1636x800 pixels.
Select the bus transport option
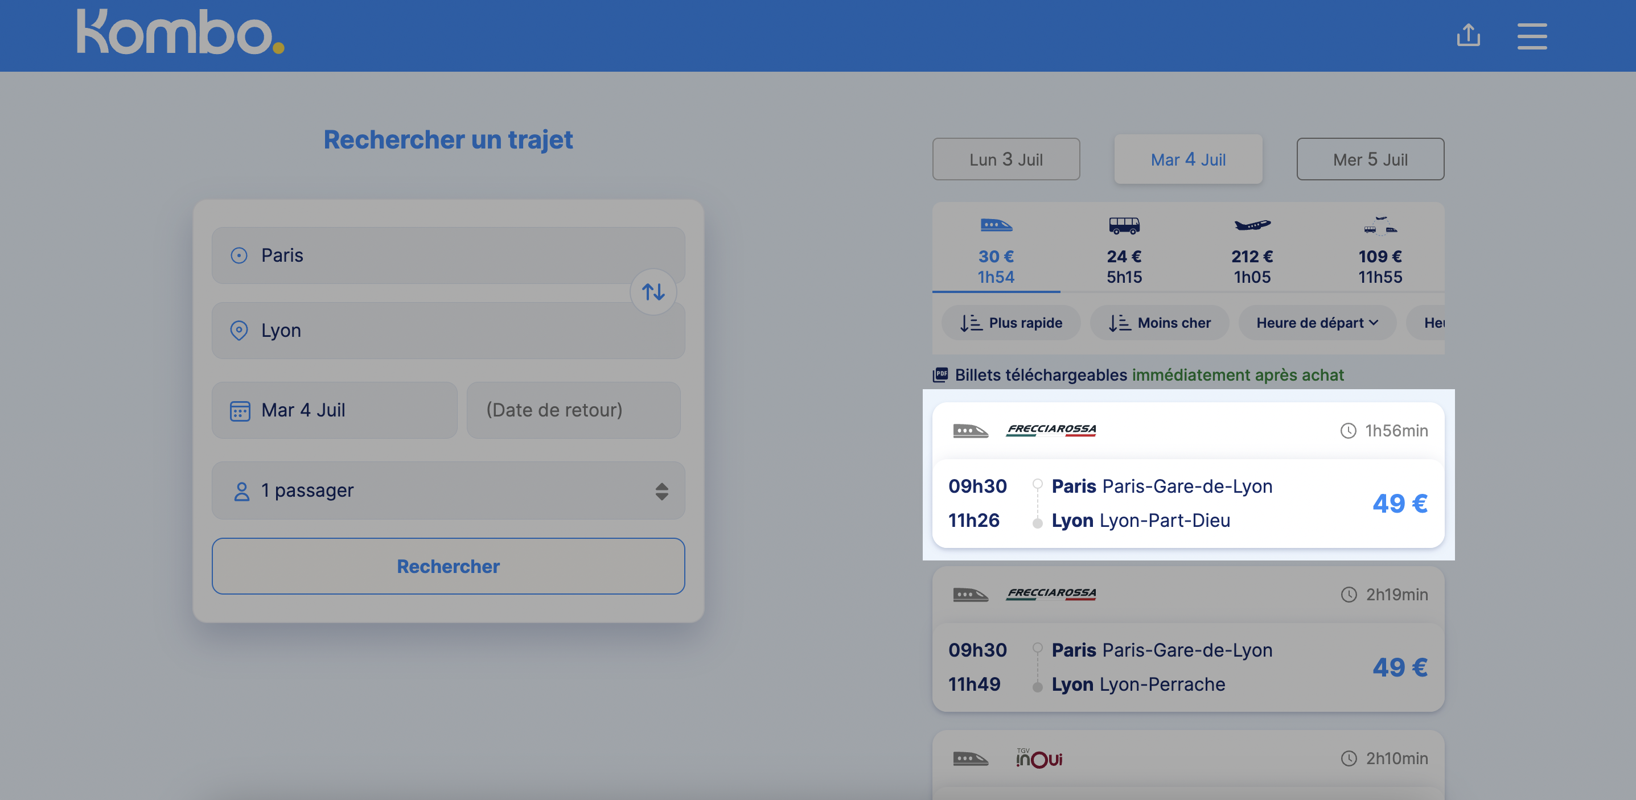tap(1124, 249)
